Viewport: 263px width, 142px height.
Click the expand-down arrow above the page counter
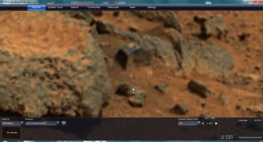click(213, 119)
